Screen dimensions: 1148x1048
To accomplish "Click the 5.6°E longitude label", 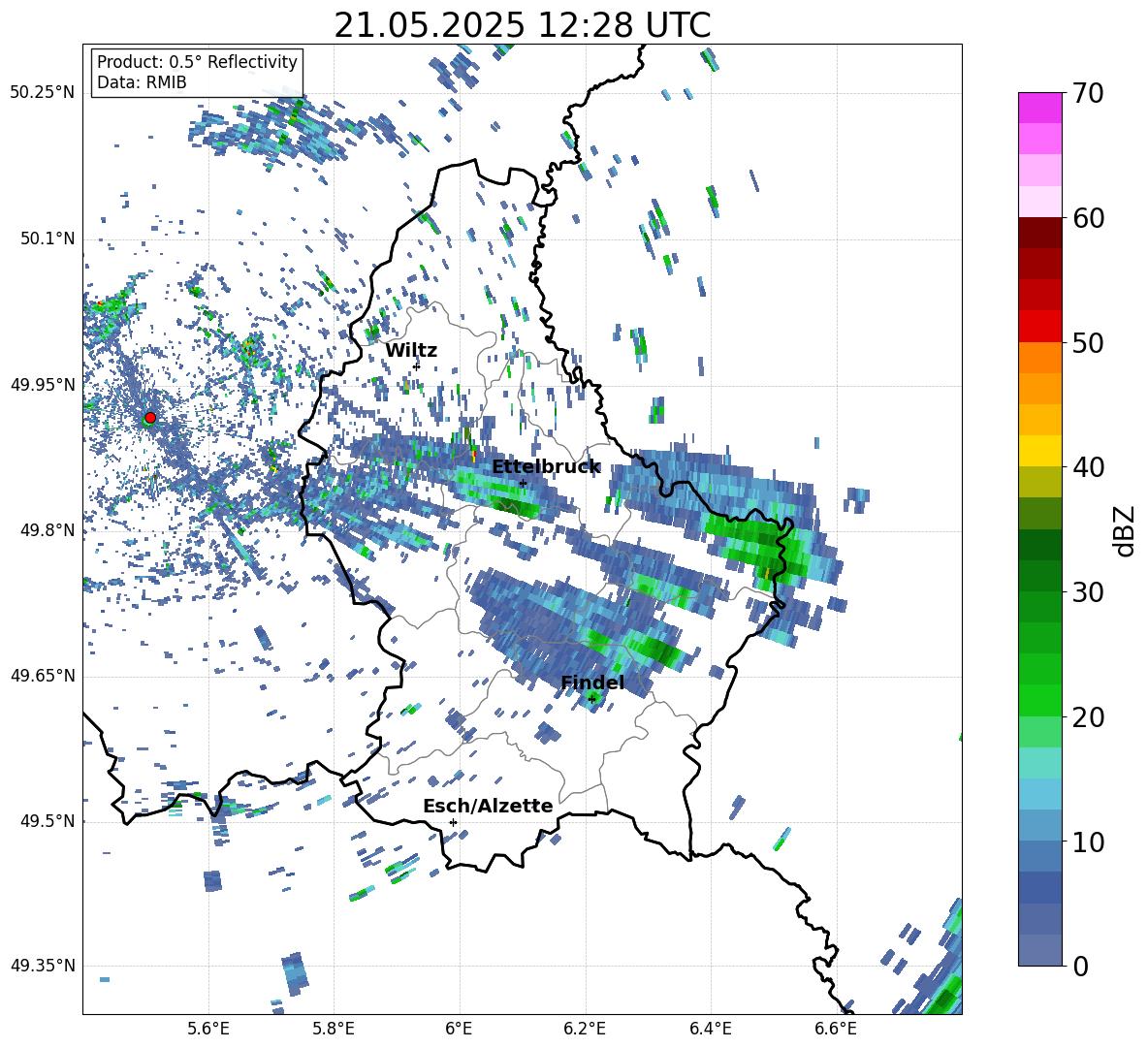I will (x=208, y=1029).
